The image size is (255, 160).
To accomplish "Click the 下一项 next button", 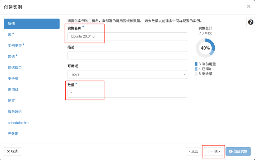I will click(x=214, y=151).
